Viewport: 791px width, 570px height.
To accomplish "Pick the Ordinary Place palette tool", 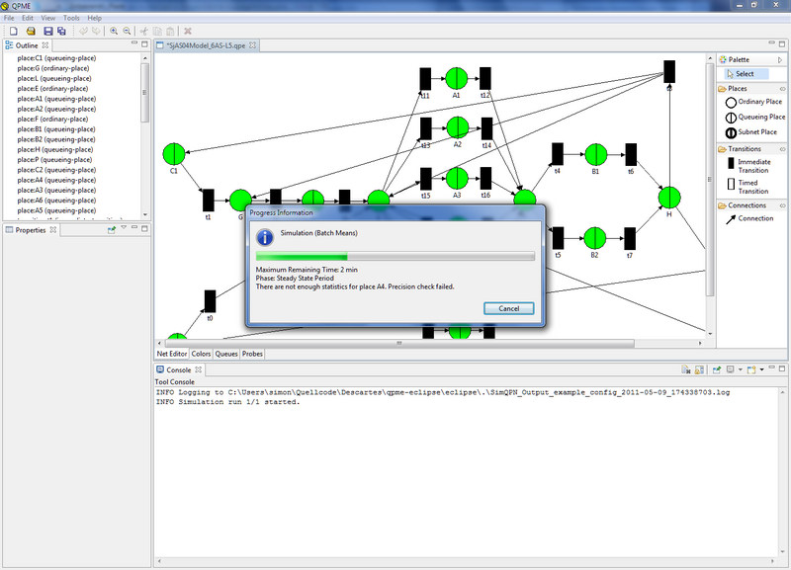I will pyautogui.click(x=751, y=102).
